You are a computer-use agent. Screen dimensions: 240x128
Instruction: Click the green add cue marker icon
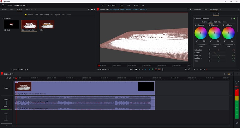[x=153, y=69]
